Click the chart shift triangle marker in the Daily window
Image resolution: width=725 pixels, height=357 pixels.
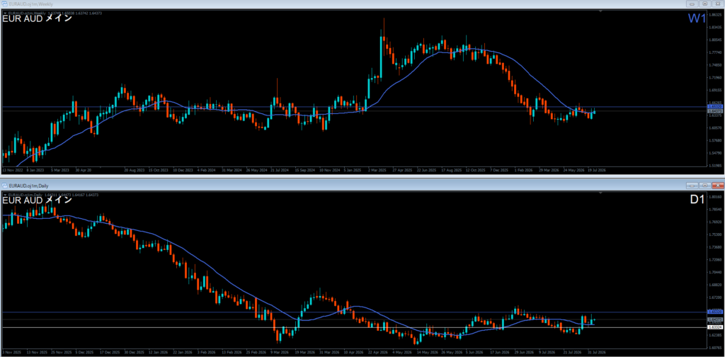[x=600, y=192]
